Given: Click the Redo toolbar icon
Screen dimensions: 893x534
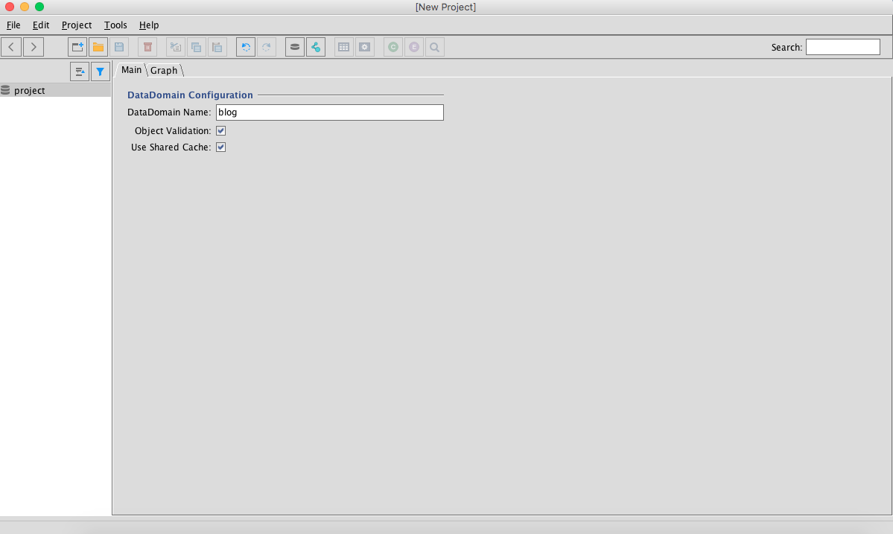Looking at the screenshot, I should coord(267,47).
